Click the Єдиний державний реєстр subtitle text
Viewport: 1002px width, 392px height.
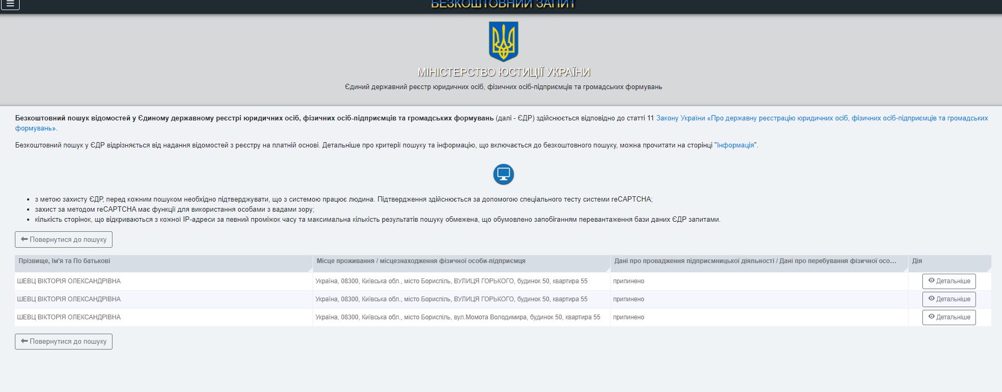tap(503, 87)
